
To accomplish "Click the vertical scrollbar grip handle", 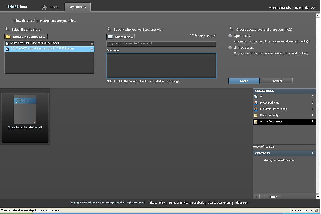I will click(x=318, y=105).
